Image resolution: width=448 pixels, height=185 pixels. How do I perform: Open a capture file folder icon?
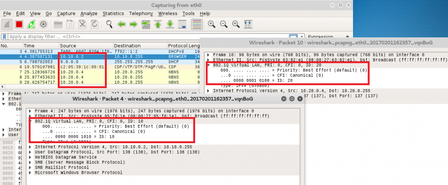(x=58, y=24)
